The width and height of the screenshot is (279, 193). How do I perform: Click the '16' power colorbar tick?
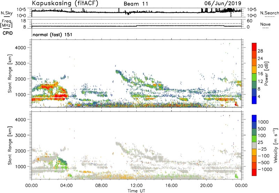pyautogui.click(x=260, y=74)
